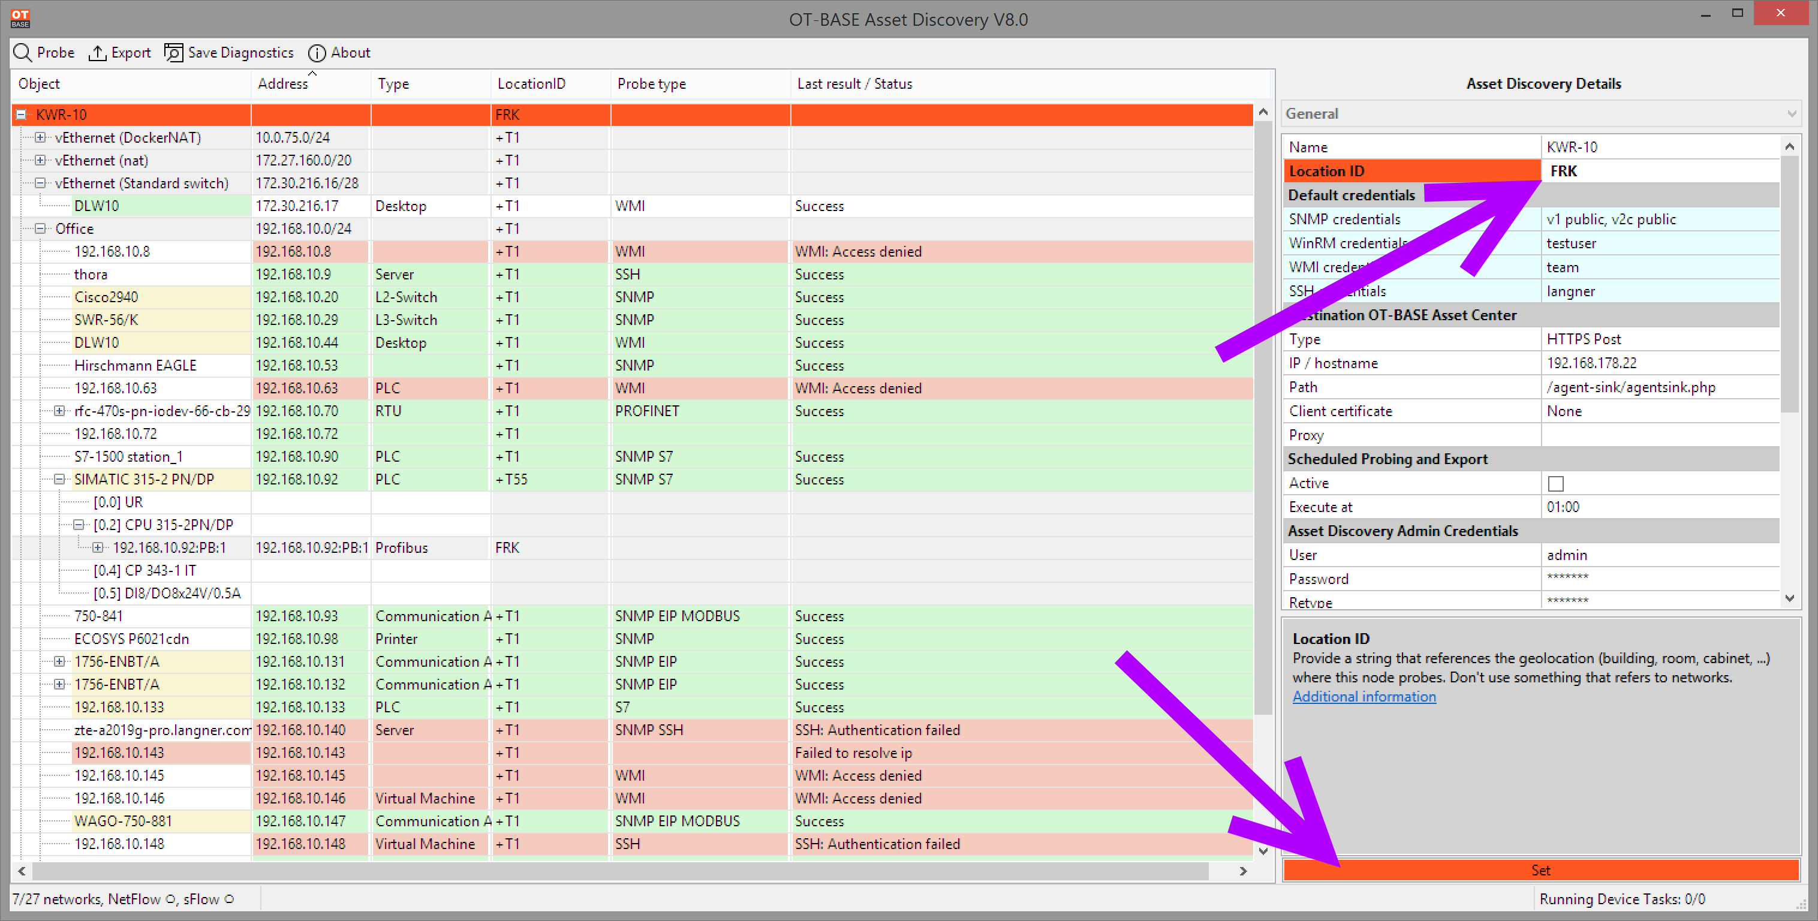Viewport: 1818px width, 921px height.
Task: Open the About info icon
Action: 317,53
